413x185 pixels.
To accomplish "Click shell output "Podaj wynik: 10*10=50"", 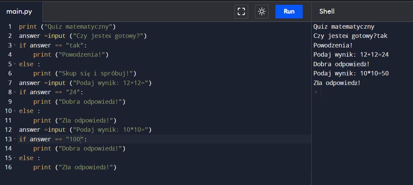I will 351,73.
